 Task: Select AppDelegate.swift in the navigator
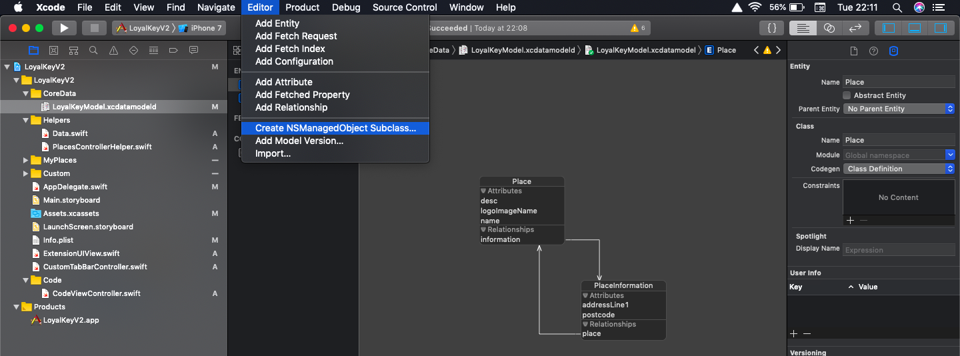(x=75, y=187)
